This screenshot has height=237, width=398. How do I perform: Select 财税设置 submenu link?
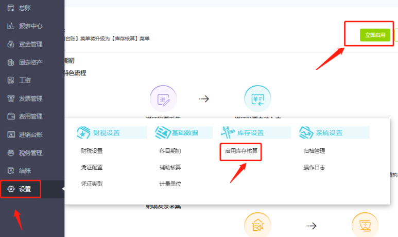(x=92, y=151)
